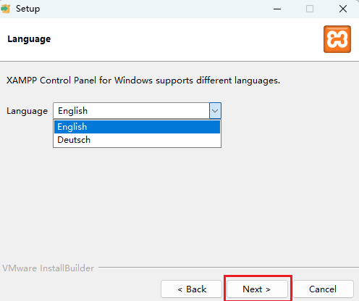The width and height of the screenshot is (359, 301).
Task: Click the Next > button
Action: coord(257,289)
